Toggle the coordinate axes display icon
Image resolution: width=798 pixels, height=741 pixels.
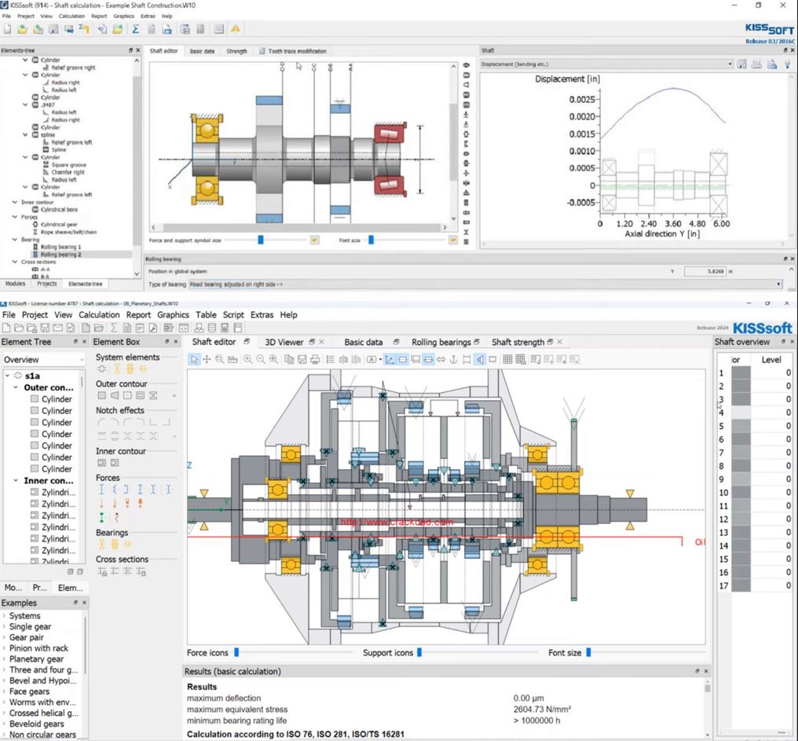[x=389, y=359]
